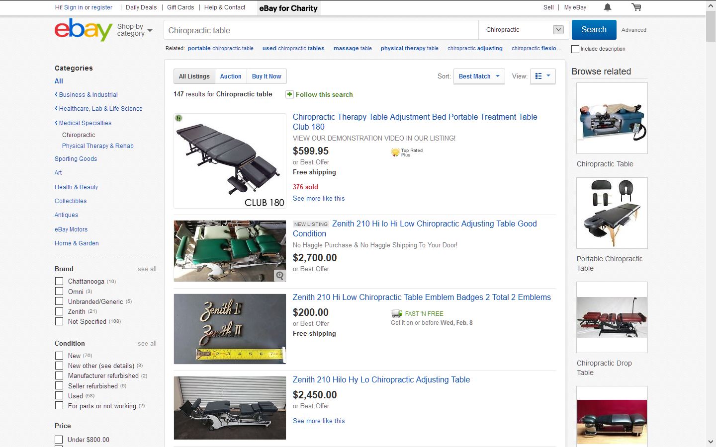Click the green badge on Club 180 image

179,118
